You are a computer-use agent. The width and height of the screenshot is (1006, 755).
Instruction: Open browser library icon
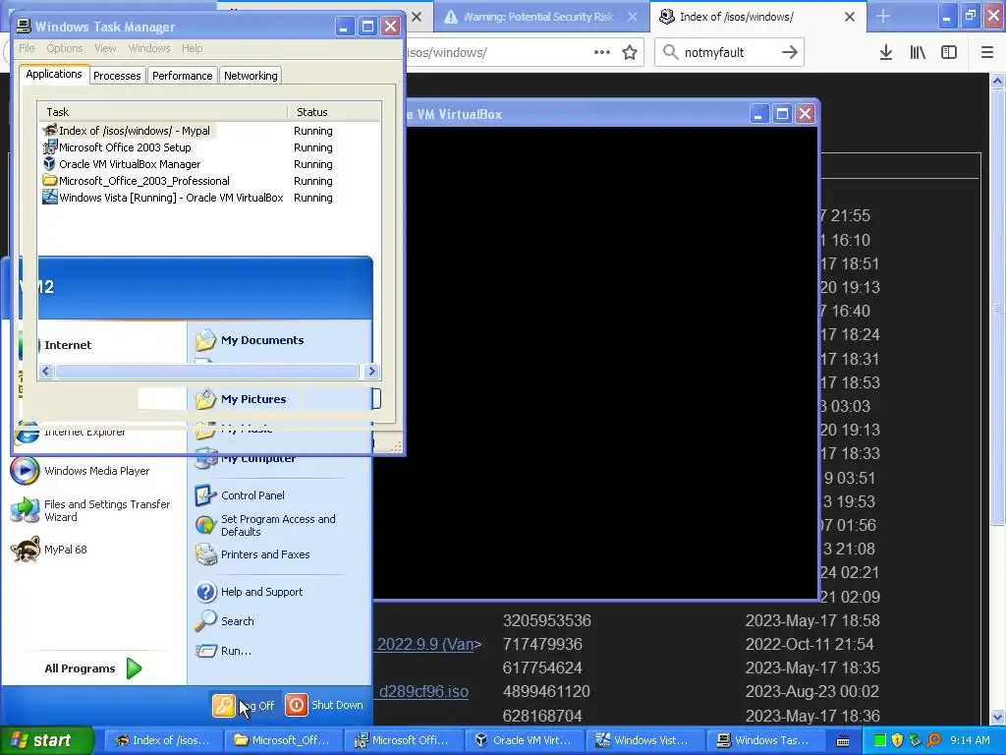click(x=918, y=53)
